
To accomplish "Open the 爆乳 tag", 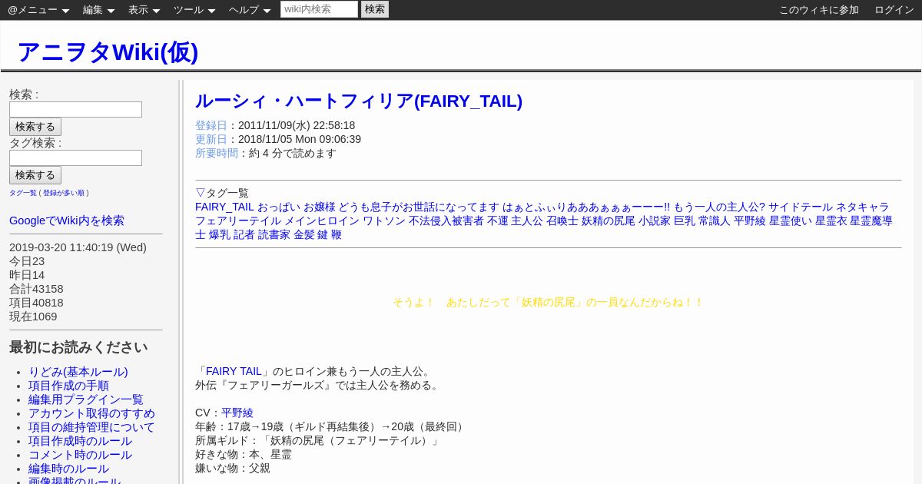I will 220,234.
